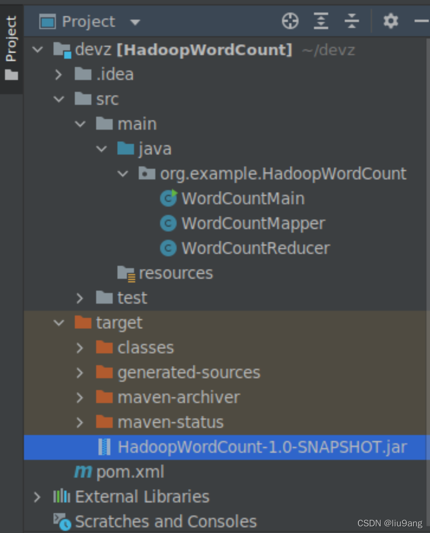This screenshot has height=533, width=430.
Task: Click the resources folder icon
Action: 126,274
